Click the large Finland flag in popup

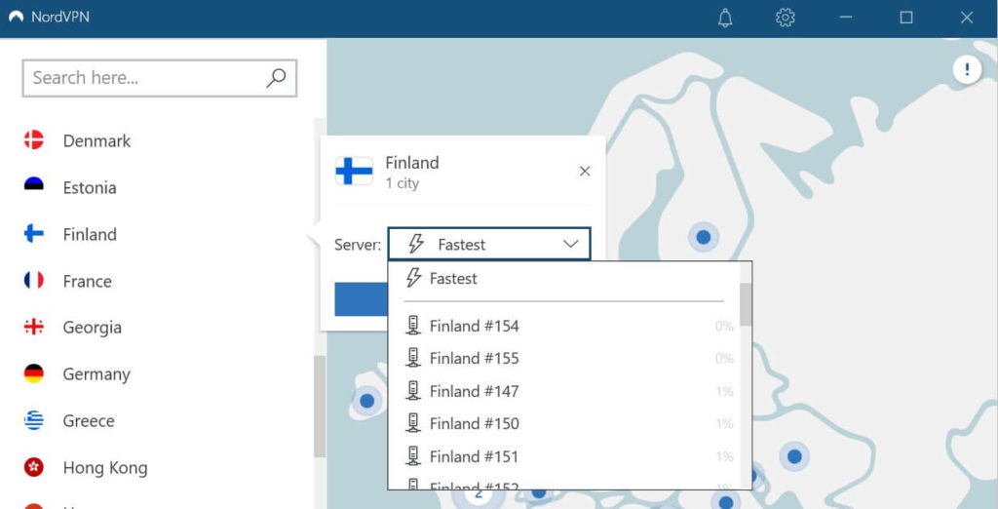click(354, 172)
